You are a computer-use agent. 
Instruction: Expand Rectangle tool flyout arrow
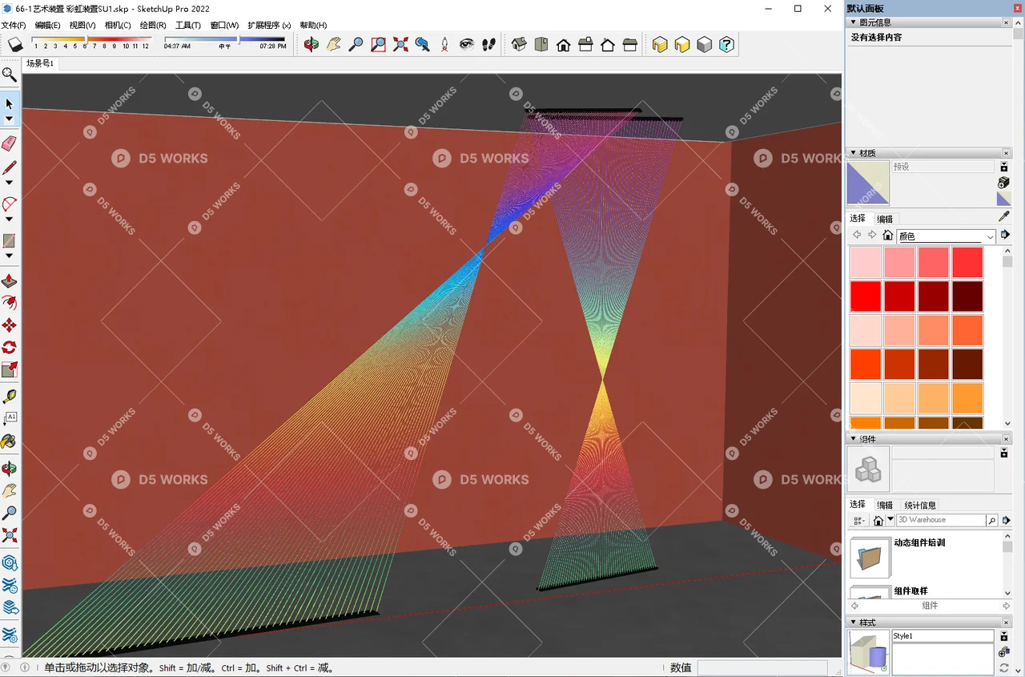[10, 256]
